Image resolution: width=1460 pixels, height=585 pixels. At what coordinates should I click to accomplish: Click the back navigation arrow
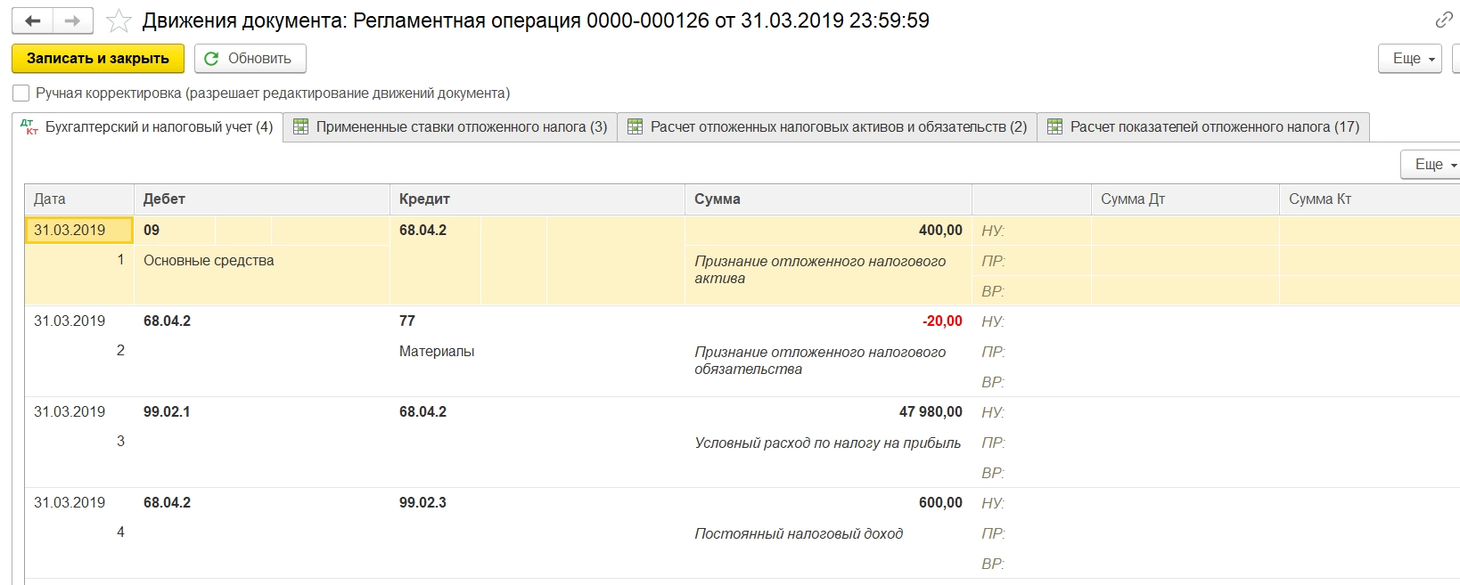click(x=33, y=20)
